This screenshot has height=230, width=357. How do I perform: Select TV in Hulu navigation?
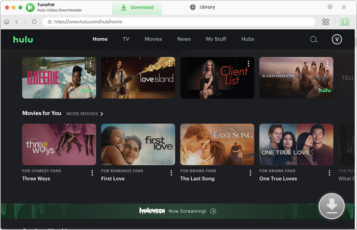[x=126, y=39]
